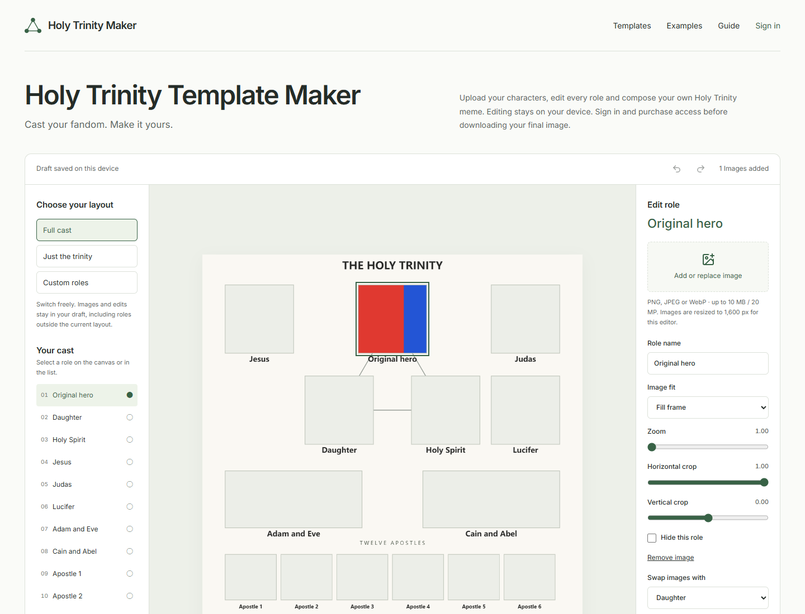Redo the last edit
Viewport: 805px width, 614px height.
point(700,169)
